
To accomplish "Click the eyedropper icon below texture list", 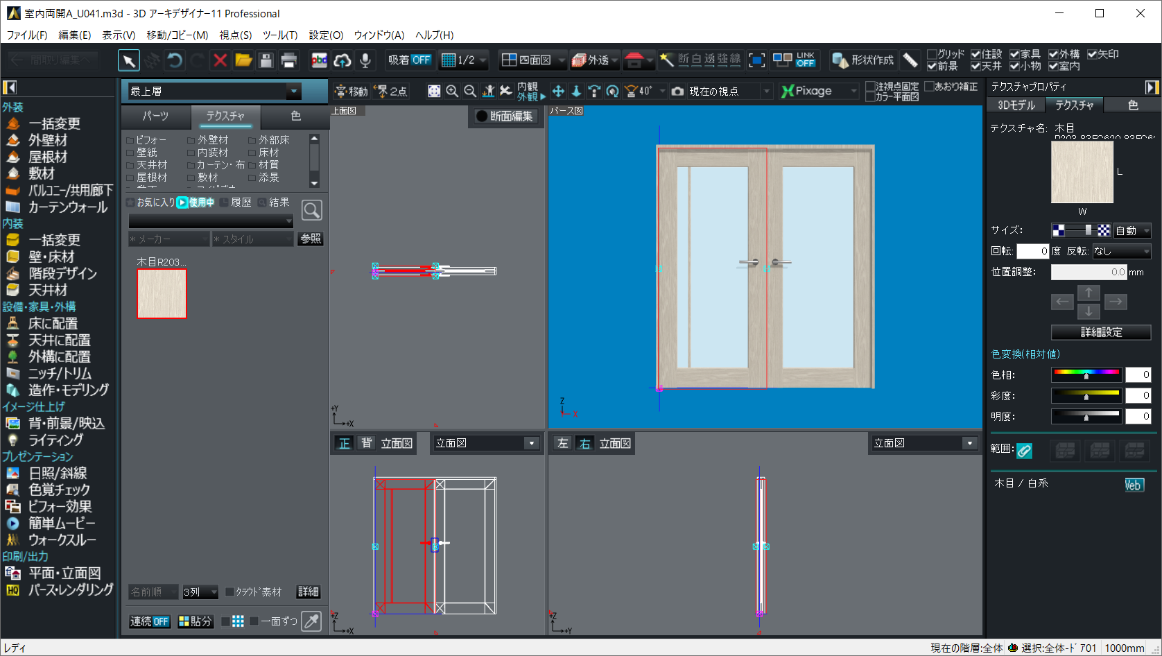I will [x=312, y=621].
